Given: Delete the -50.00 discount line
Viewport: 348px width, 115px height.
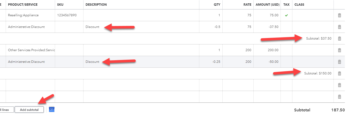Looking at the screenshot, I should 339,62.
